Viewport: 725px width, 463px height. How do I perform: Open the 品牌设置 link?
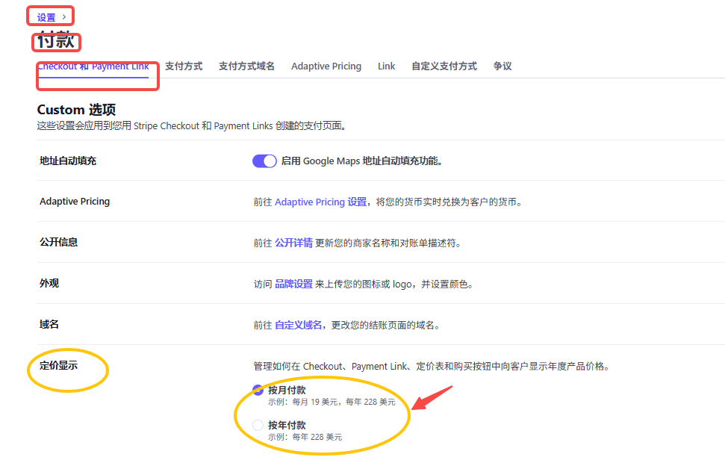pyautogui.click(x=295, y=283)
